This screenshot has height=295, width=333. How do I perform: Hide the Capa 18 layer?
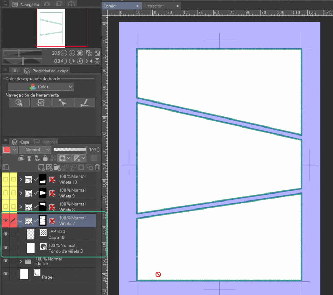pyautogui.click(x=6, y=235)
